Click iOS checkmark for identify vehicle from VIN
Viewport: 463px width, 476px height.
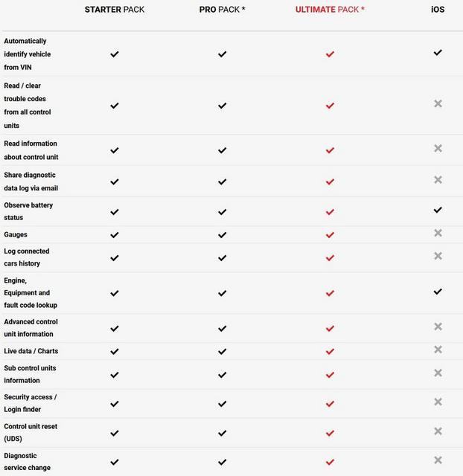coord(438,53)
